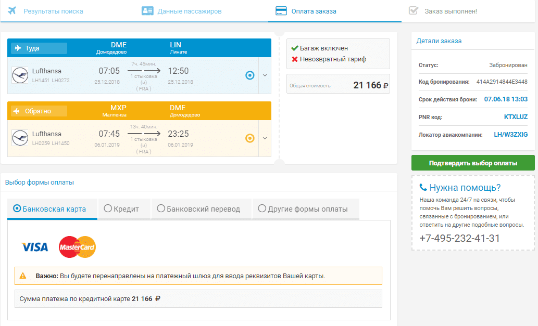Click the 12:50 arrival time
This screenshot has width=538, height=326.
coord(178,71)
